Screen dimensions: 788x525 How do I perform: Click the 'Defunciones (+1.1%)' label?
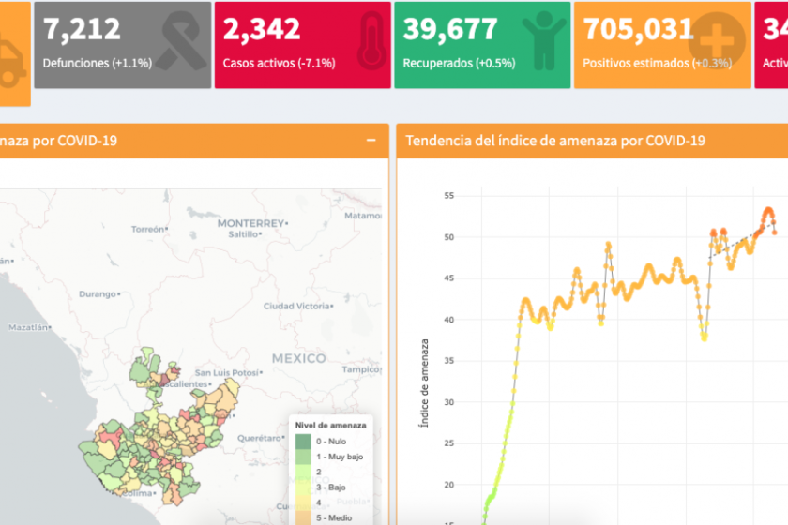(x=97, y=64)
